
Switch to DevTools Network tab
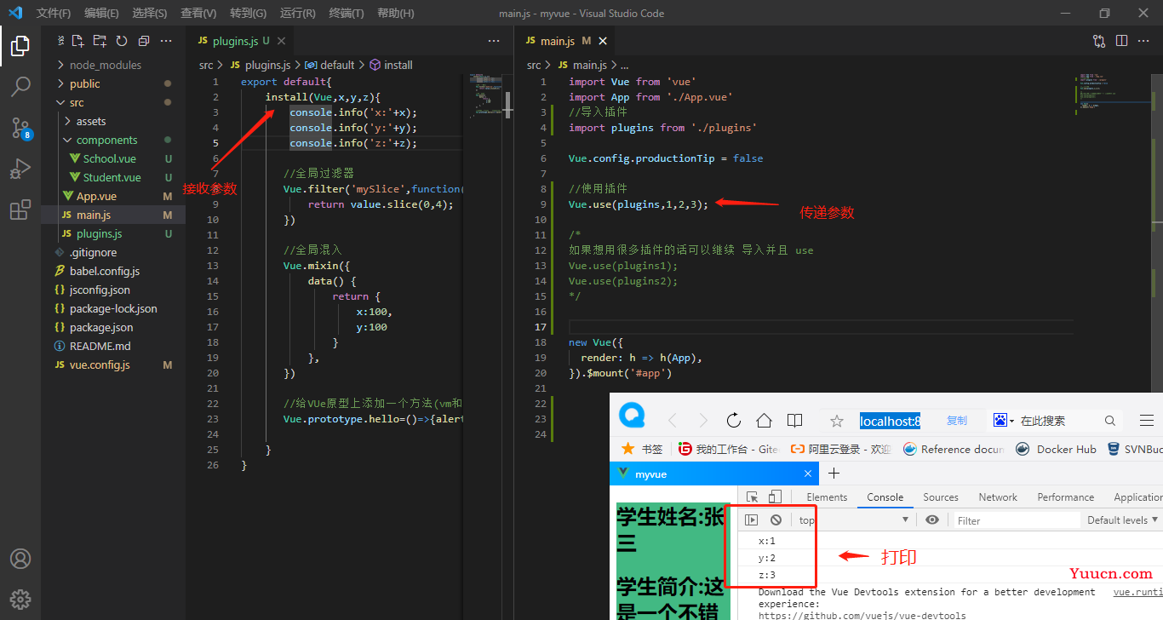[998, 497]
